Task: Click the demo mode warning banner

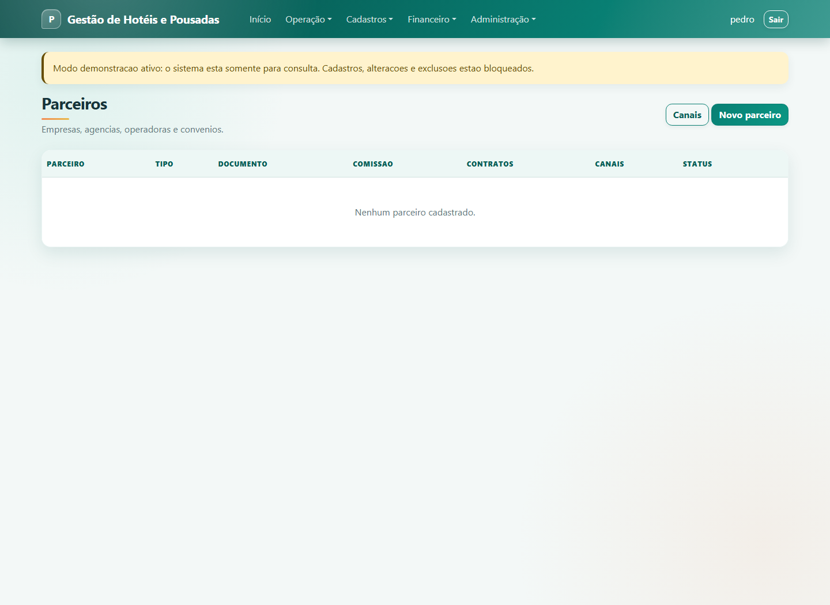Action: tap(415, 68)
